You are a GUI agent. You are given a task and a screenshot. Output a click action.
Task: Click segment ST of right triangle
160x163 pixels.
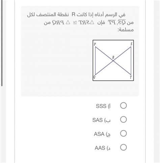(x=131, y=61)
